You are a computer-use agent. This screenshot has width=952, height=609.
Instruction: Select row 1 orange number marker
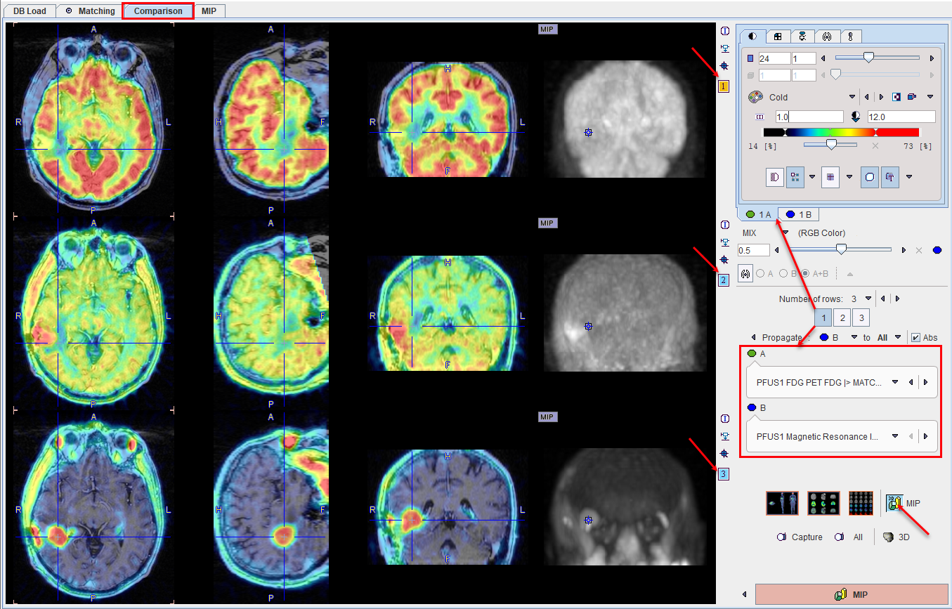tap(724, 87)
